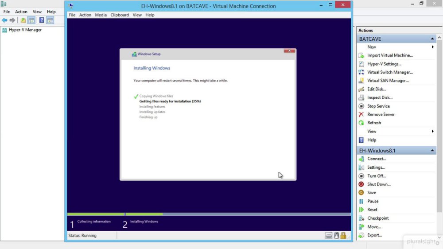The height and width of the screenshot is (249, 443).
Task: Click the Collecting information stage label
Action: point(94,222)
